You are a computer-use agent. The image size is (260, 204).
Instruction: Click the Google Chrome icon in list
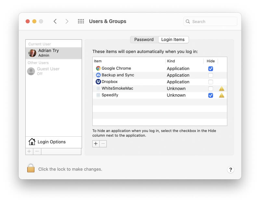[98, 68]
